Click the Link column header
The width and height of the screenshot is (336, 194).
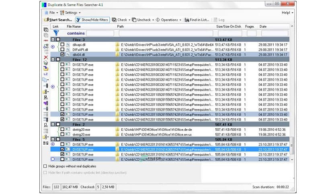pyautogui.click(x=55, y=26)
